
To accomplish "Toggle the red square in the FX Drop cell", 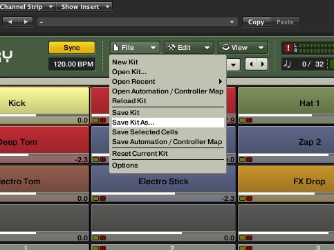I will (x=249, y=198).
